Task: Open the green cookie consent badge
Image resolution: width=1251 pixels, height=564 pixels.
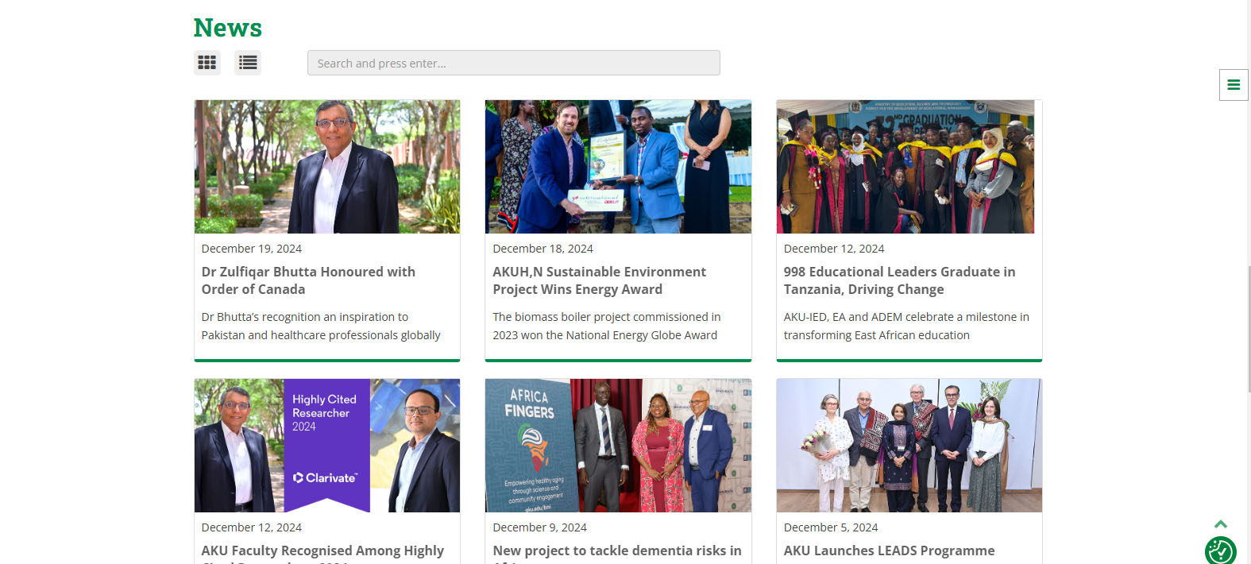Action: (1220, 550)
